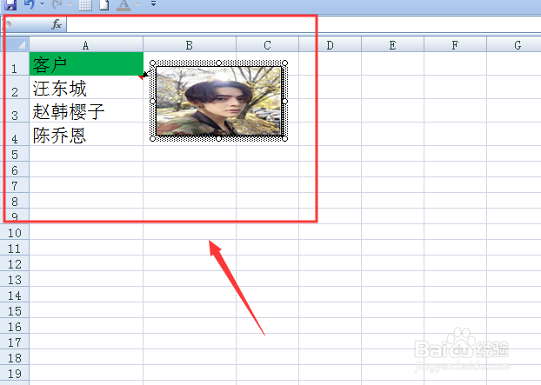Select row 7 header
The image size is (541, 385).
pos(15,185)
